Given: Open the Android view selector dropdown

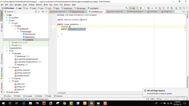Looking at the screenshot, I should 10,12.
